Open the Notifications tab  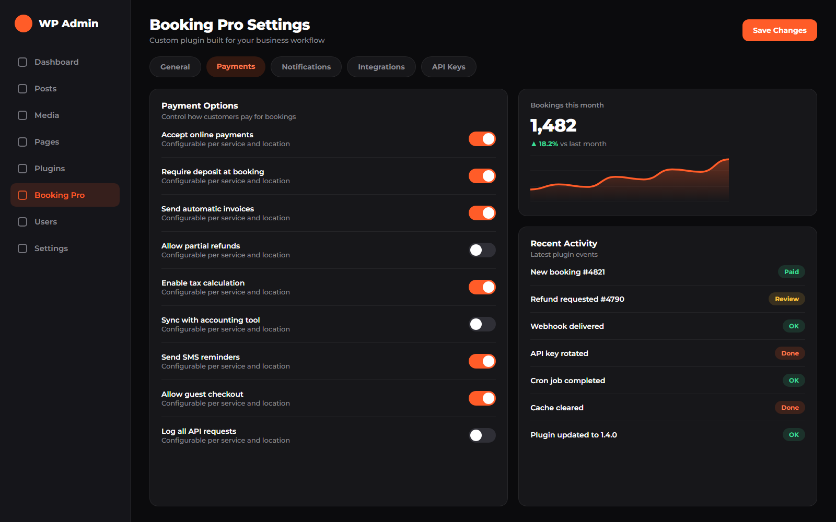[x=306, y=67]
